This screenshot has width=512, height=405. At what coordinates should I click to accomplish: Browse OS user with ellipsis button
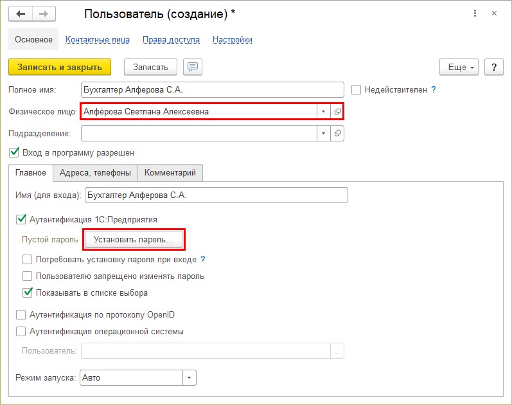click(337, 351)
